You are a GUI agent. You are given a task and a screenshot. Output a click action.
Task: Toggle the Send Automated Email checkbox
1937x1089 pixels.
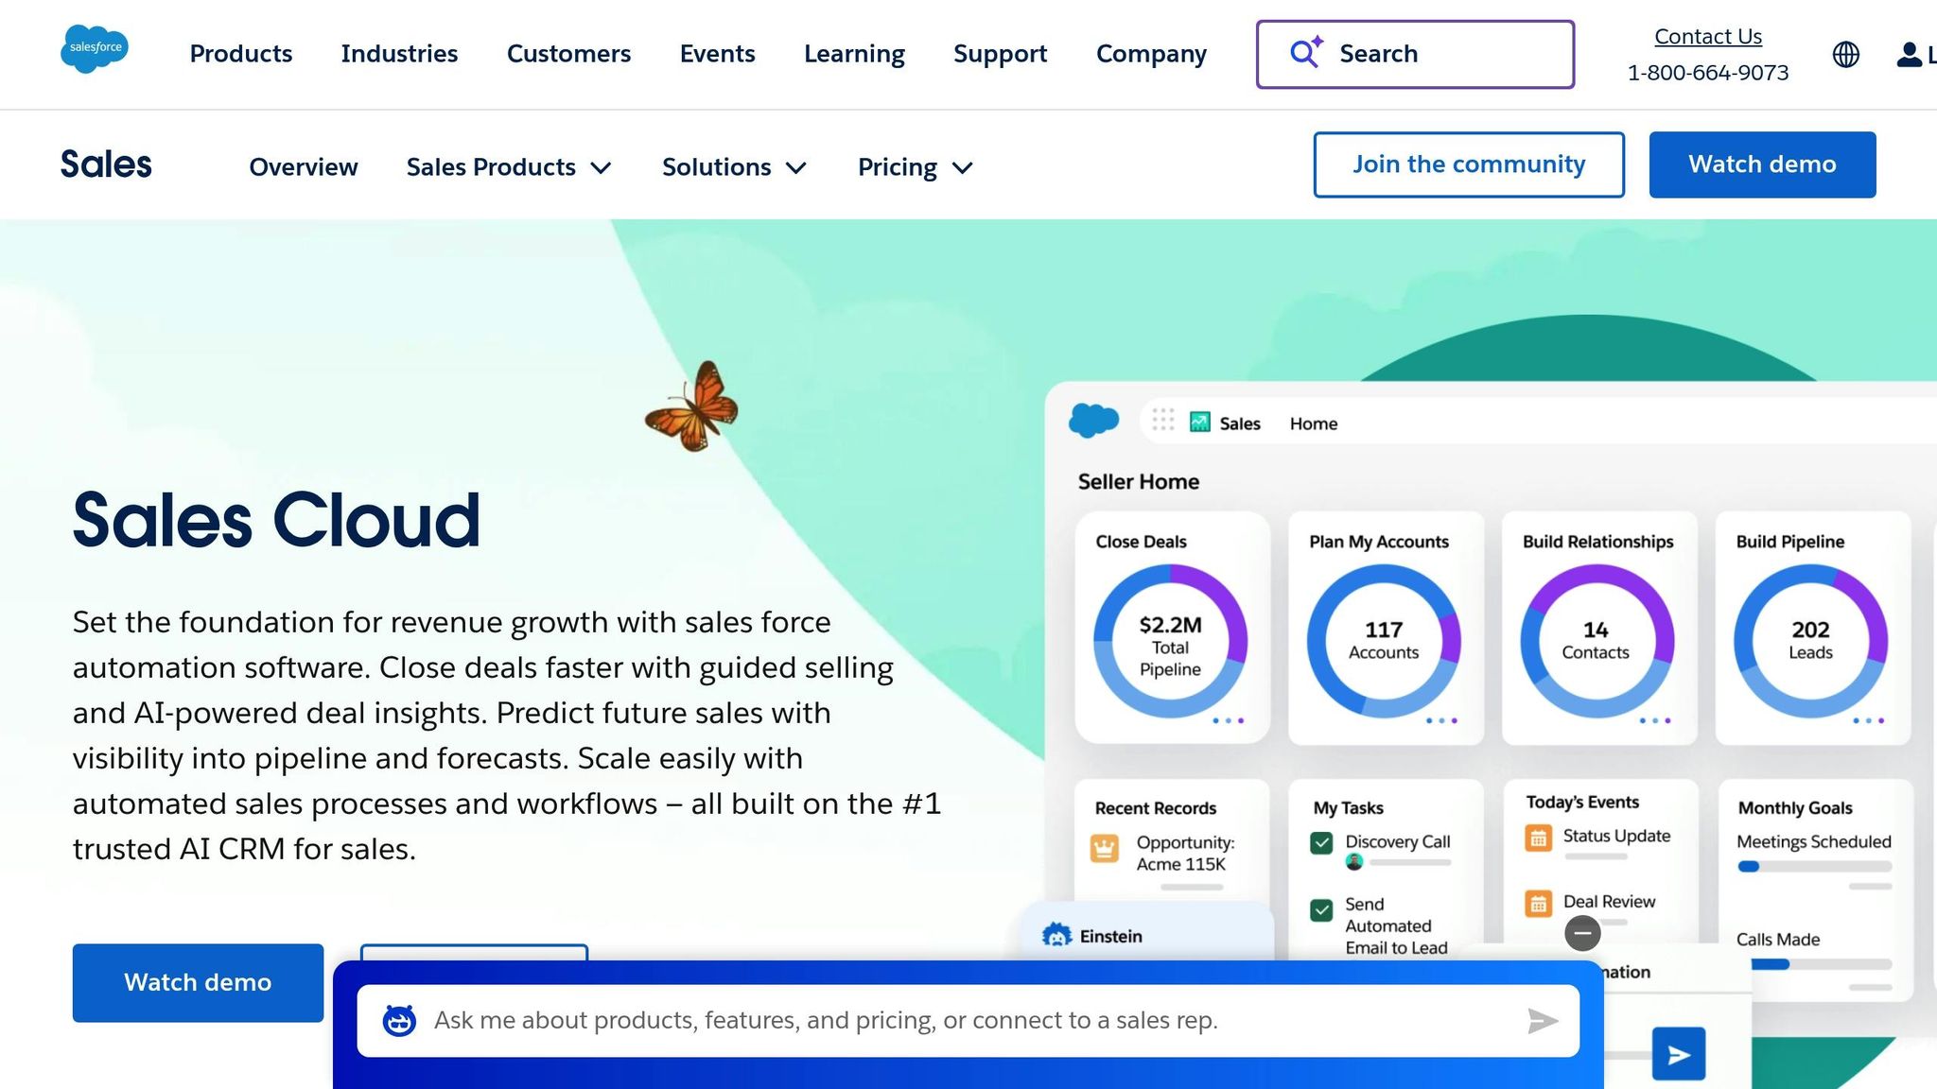(x=1321, y=909)
